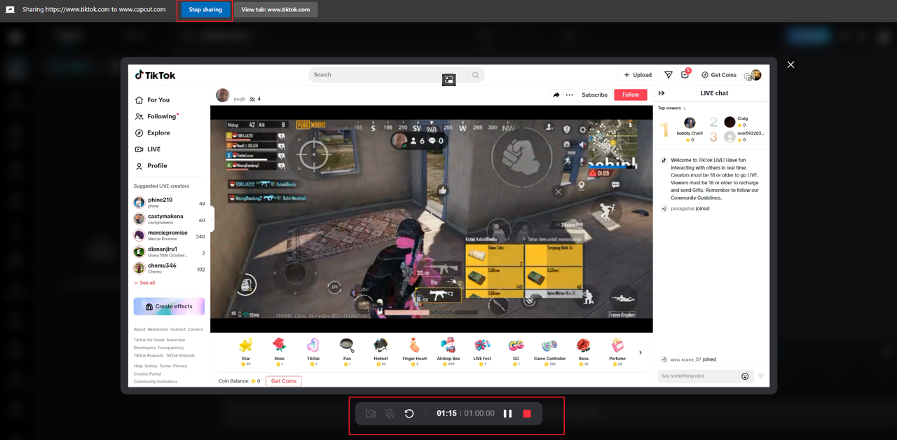Open top viewer bubbly Charli avatar
The width and height of the screenshot is (897, 440).
[x=690, y=123]
